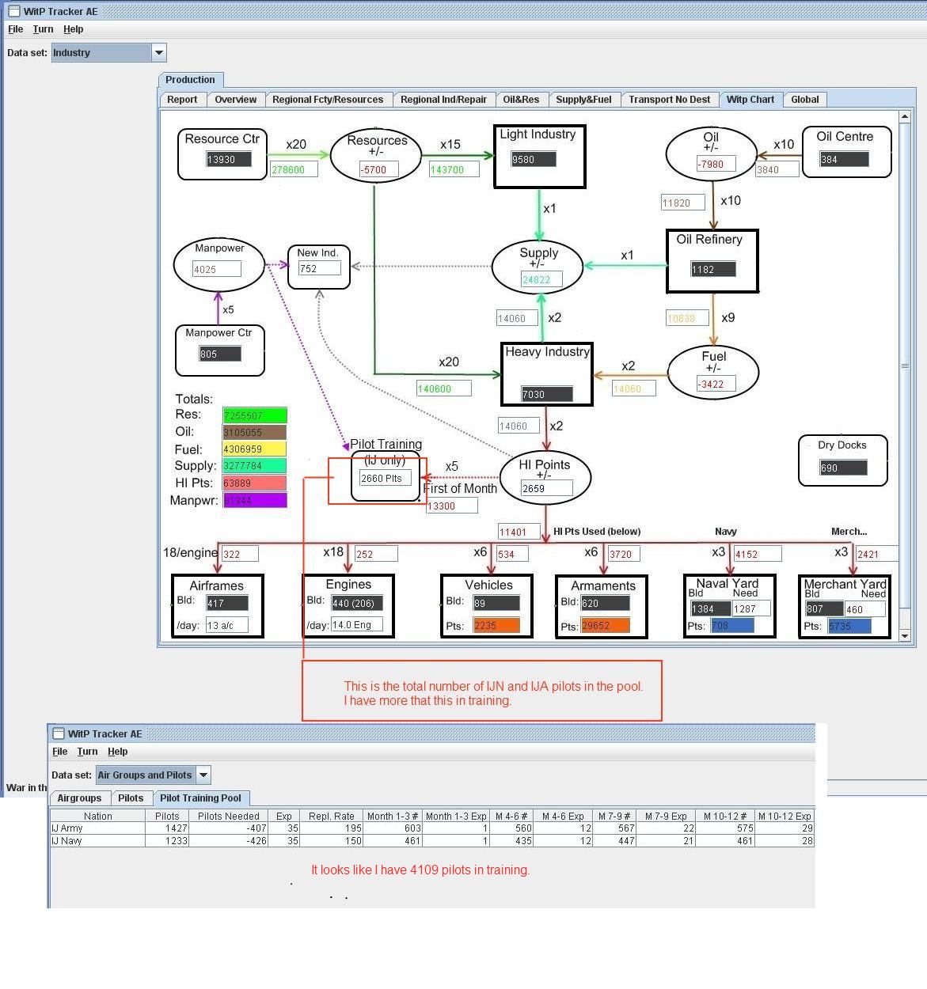Click the pink HI Pts totals swatch
The height and width of the screenshot is (989, 927).
(255, 483)
